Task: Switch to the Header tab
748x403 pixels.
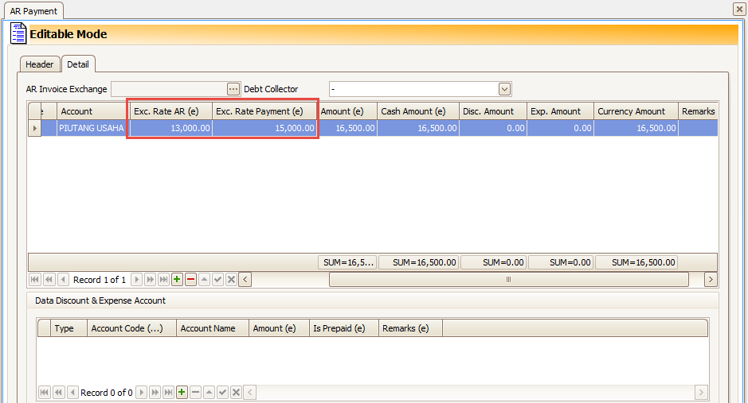Action: (40, 64)
